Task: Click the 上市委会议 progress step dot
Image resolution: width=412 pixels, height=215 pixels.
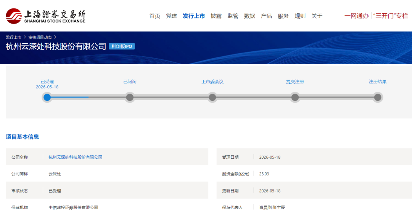Action: (x=212, y=97)
